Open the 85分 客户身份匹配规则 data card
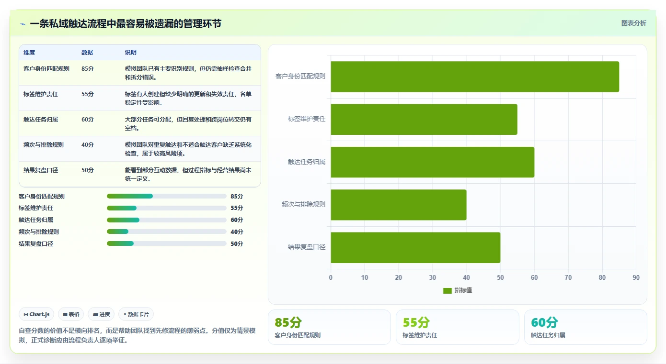 click(329, 327)
